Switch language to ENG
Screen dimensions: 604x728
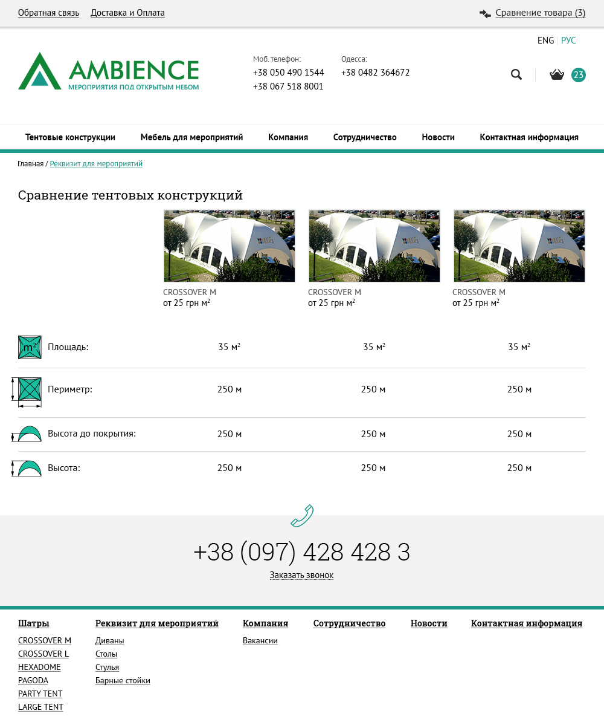click(x=545, y=41)
